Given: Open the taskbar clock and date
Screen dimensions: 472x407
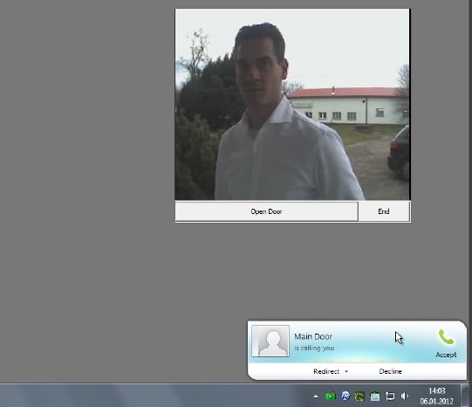Looking at the screenshot, I should (436, 397).
